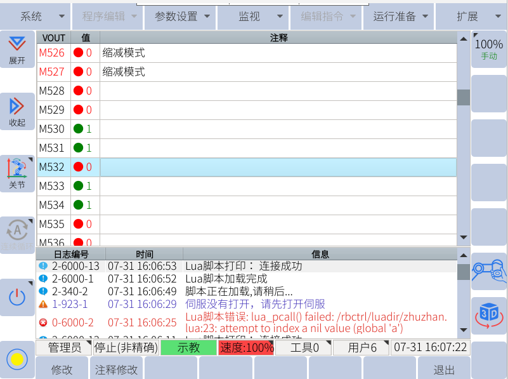Viewport: 508px width, 379px height.
Task: Open the 监视 menu
Action: tap(254, 17)
